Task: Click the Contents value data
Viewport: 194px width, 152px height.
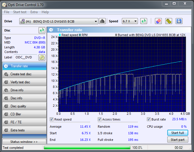Action: (x=42, y=52)
